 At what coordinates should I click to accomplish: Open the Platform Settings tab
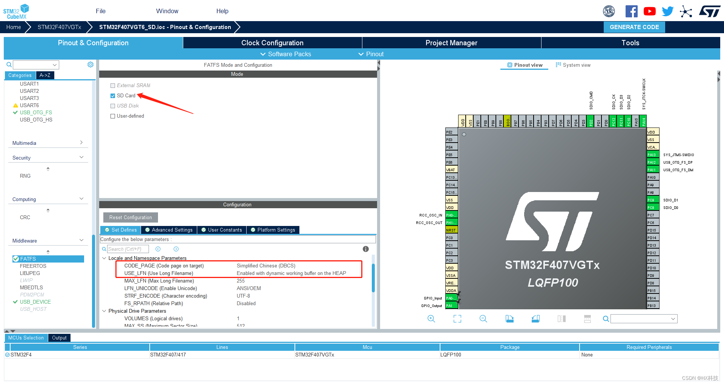273,230
